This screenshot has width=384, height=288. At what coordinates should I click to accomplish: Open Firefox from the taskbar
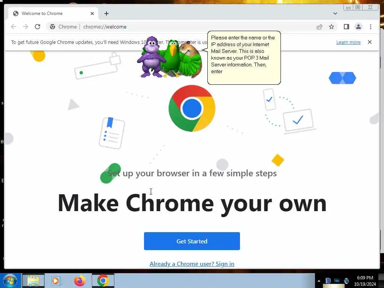coord(80,280)
